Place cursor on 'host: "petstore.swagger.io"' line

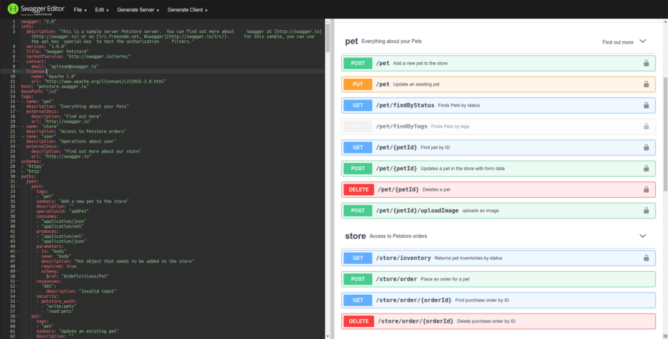(55, 86)
